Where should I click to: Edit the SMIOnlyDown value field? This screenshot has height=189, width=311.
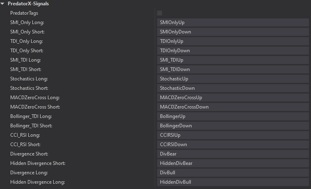click(232, 32)
